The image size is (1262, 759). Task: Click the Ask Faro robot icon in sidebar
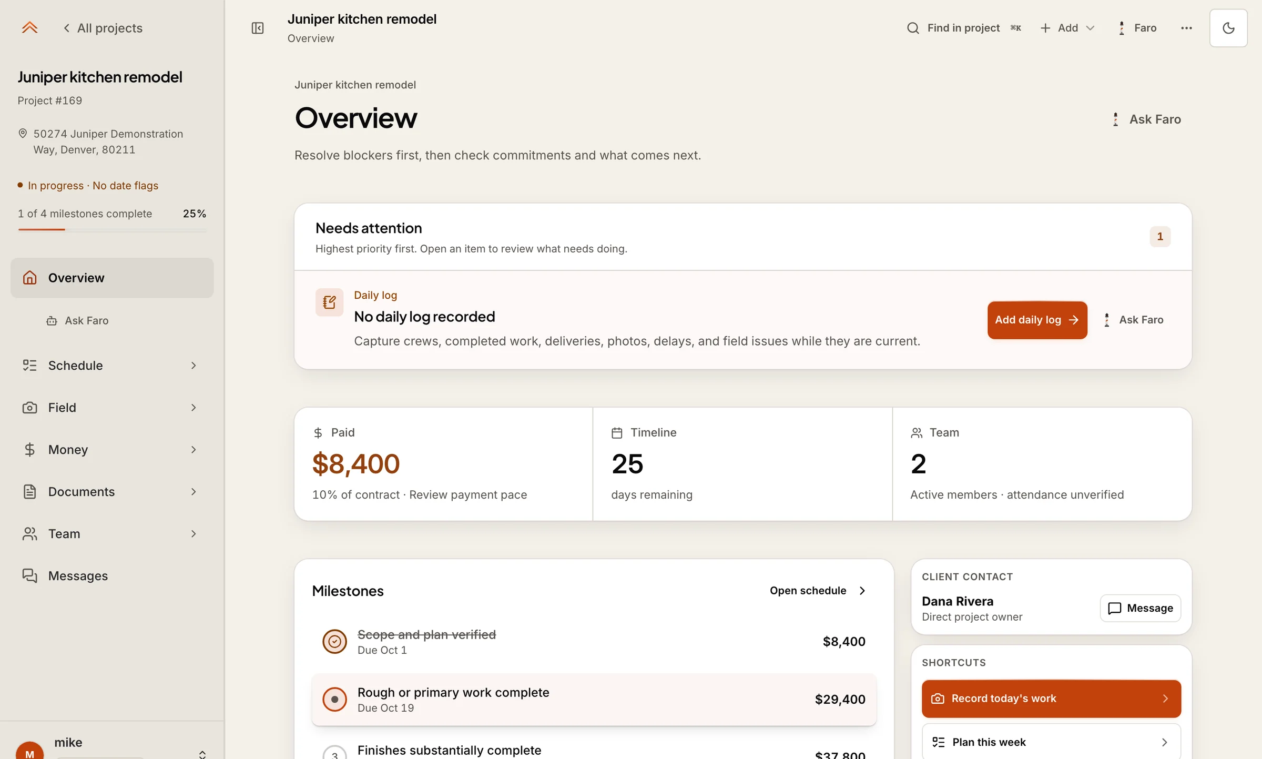pos(52,321)
